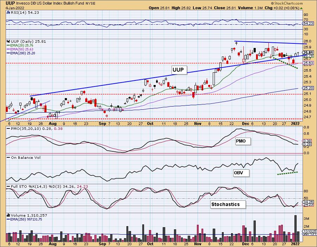Click the Oct label on the price panel date axis

point(150,123)
